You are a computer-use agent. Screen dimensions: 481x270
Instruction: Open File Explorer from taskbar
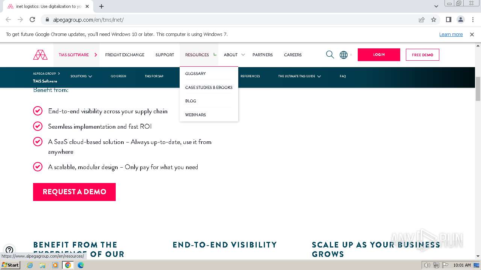(x=42, y=265)
